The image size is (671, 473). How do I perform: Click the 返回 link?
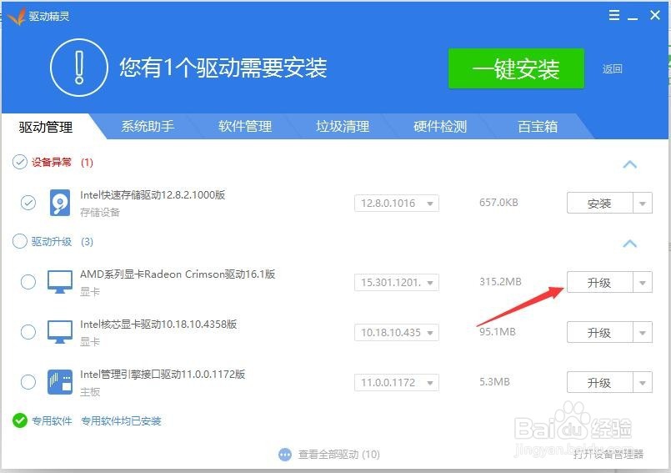[612, 69]
